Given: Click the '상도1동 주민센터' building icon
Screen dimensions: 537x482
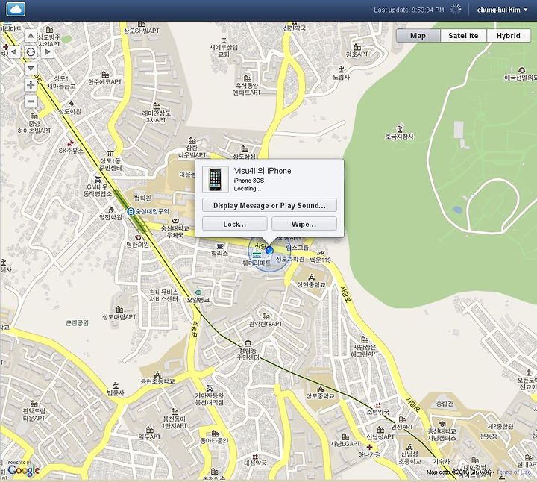Looking at the screenshot, I should (110, 153).
